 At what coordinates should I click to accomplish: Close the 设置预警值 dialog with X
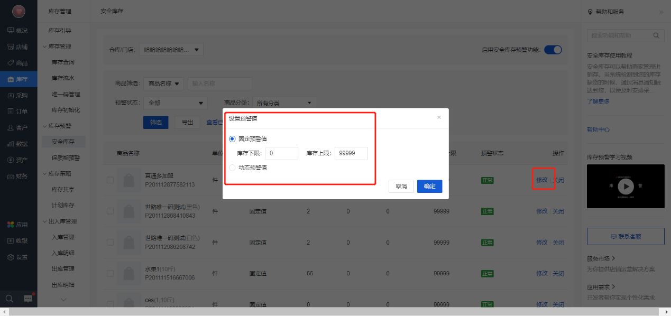point(439,117)
